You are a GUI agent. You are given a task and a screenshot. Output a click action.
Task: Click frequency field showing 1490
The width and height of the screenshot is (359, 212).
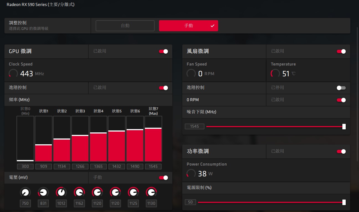tap(135, 166)
